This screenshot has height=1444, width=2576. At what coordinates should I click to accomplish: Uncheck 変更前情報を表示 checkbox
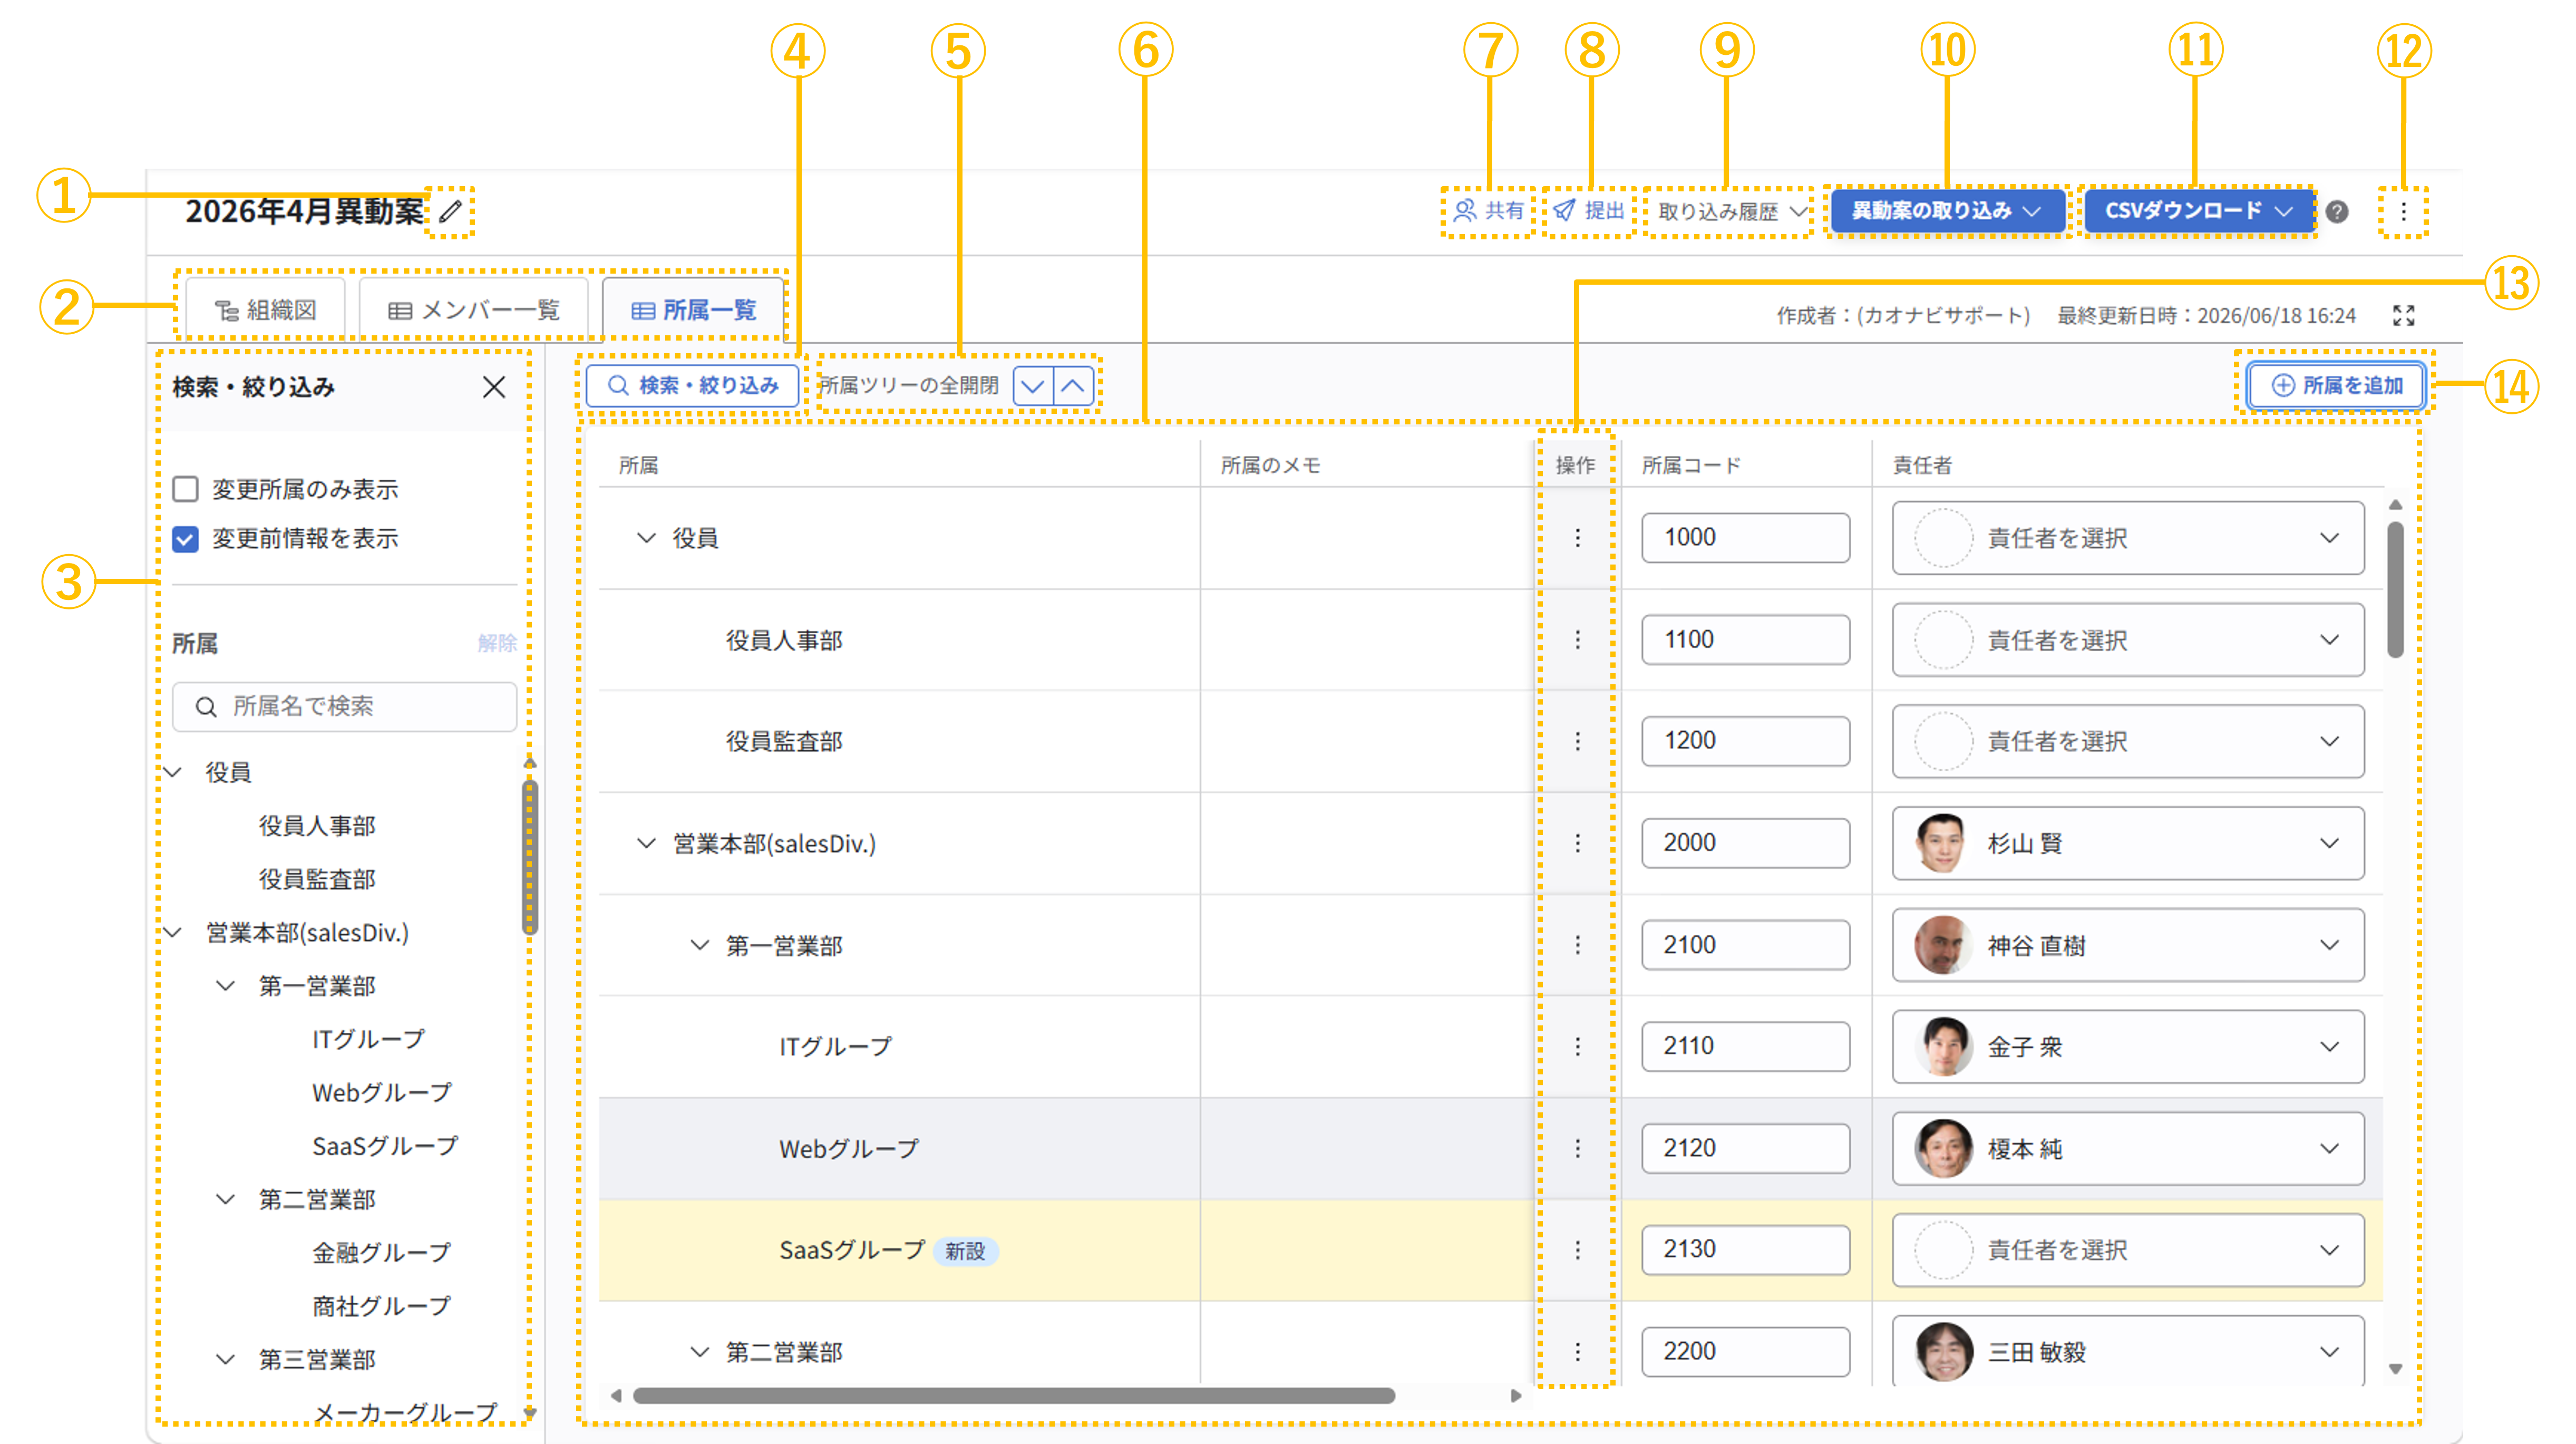[185, 539]
